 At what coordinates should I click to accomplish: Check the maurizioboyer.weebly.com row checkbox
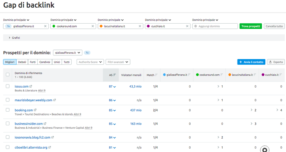8,100
